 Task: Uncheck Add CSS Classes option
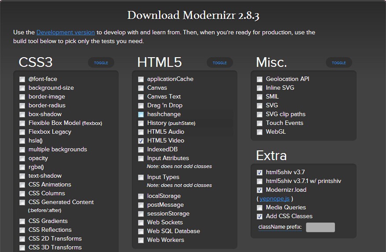click(259, 216)
